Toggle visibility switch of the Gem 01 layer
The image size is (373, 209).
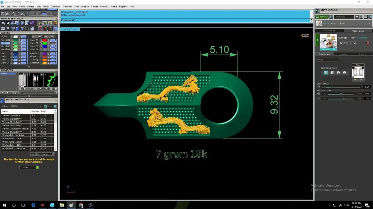click(x=24, y=54)
